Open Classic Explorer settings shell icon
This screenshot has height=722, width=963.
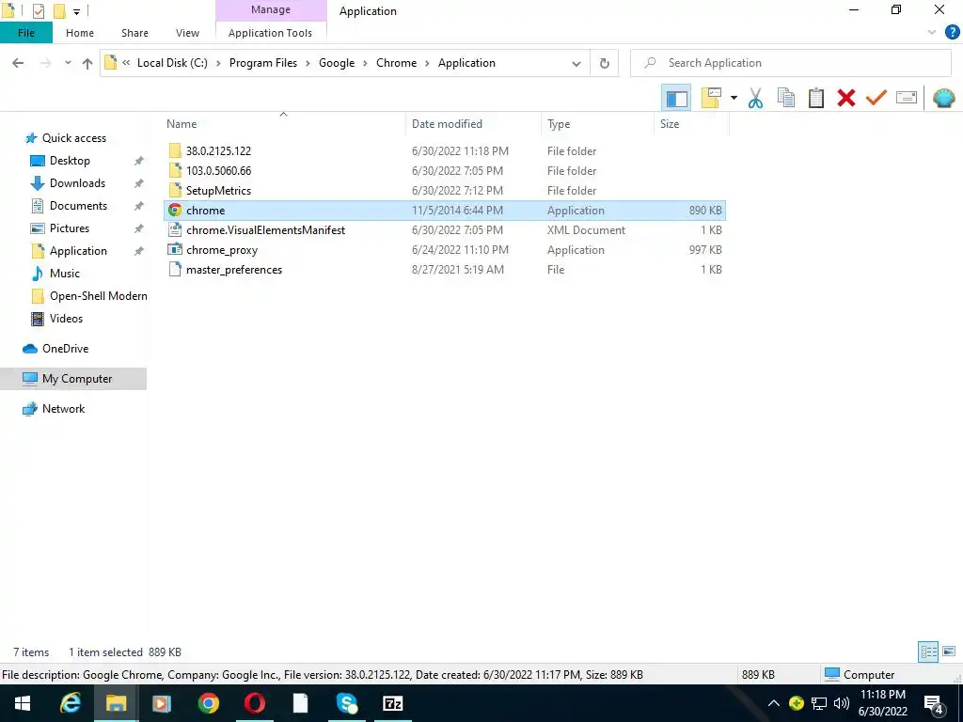tap(943, 98)
